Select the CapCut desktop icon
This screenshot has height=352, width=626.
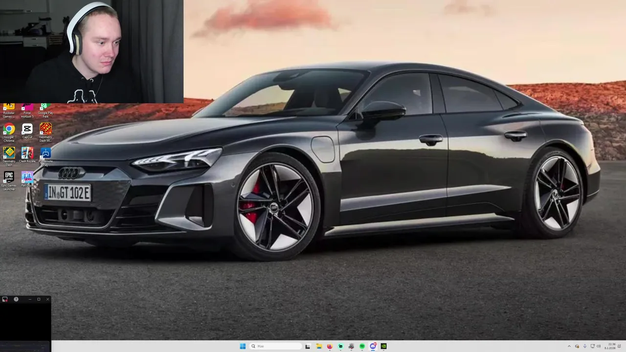[x=27, y=131]
